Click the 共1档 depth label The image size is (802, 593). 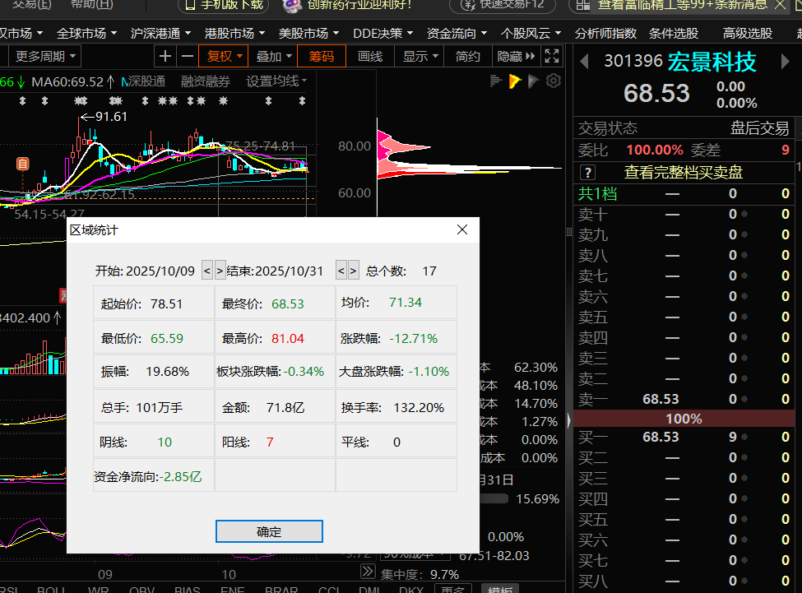597,194
